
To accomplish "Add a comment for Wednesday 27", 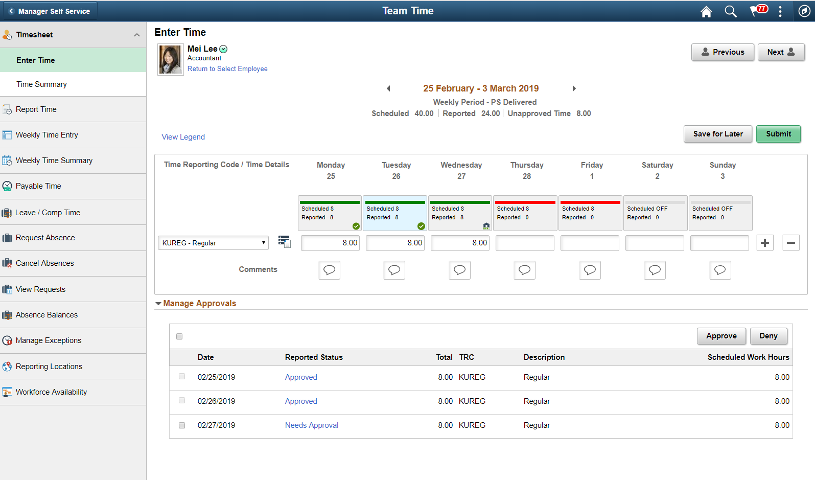I will 460,270.
